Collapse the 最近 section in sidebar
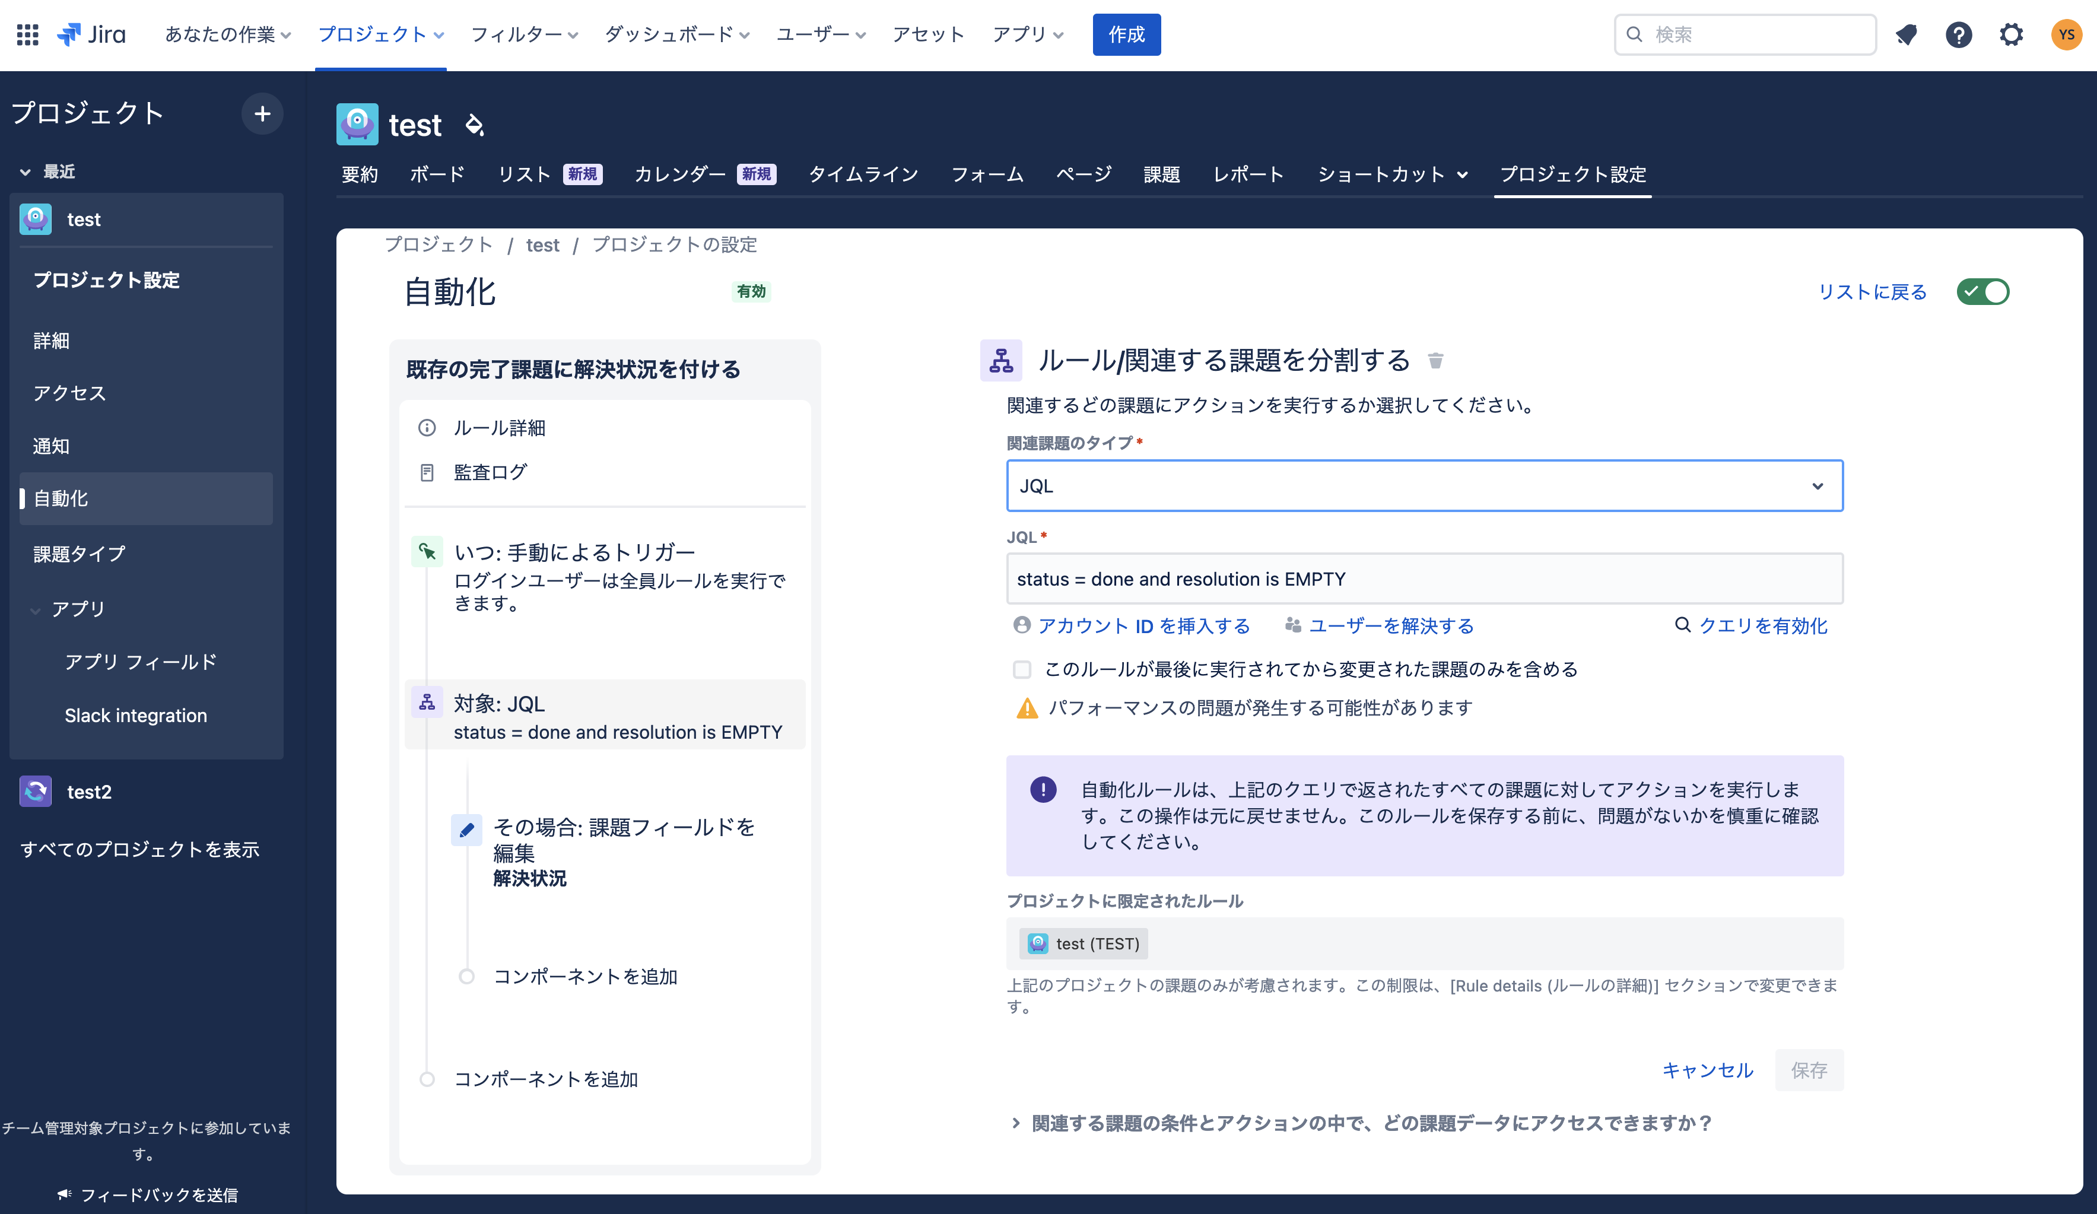 coord(47,171)
